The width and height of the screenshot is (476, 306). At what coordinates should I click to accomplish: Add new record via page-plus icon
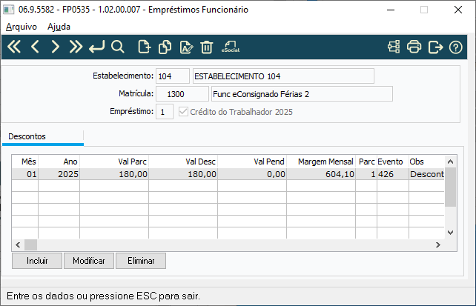click(x=144, y=47)
